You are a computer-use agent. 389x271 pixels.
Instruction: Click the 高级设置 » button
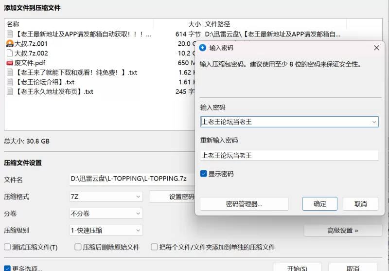click(343, 230)
